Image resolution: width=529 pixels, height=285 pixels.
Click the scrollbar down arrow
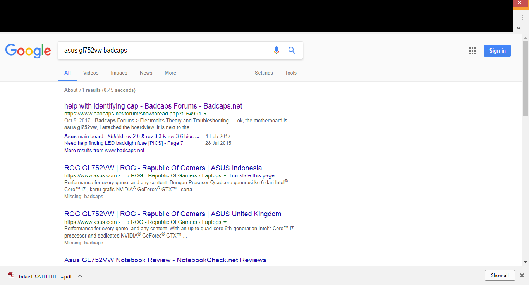coord(526,262)
